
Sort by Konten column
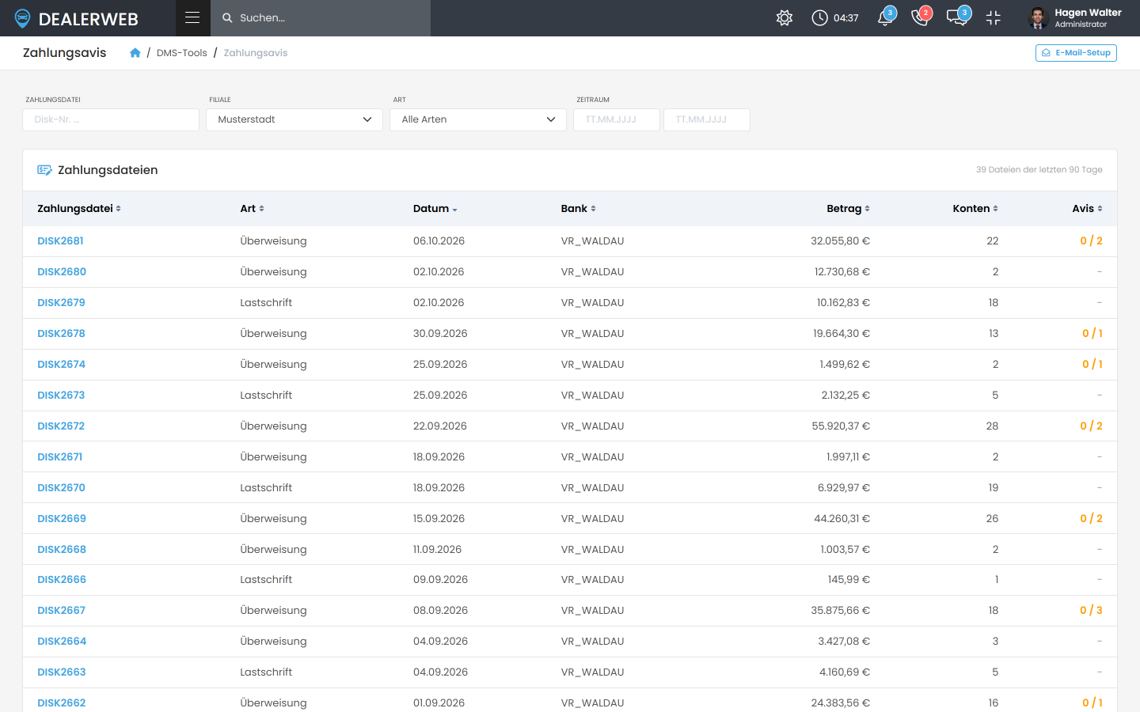tap(975, 209)
